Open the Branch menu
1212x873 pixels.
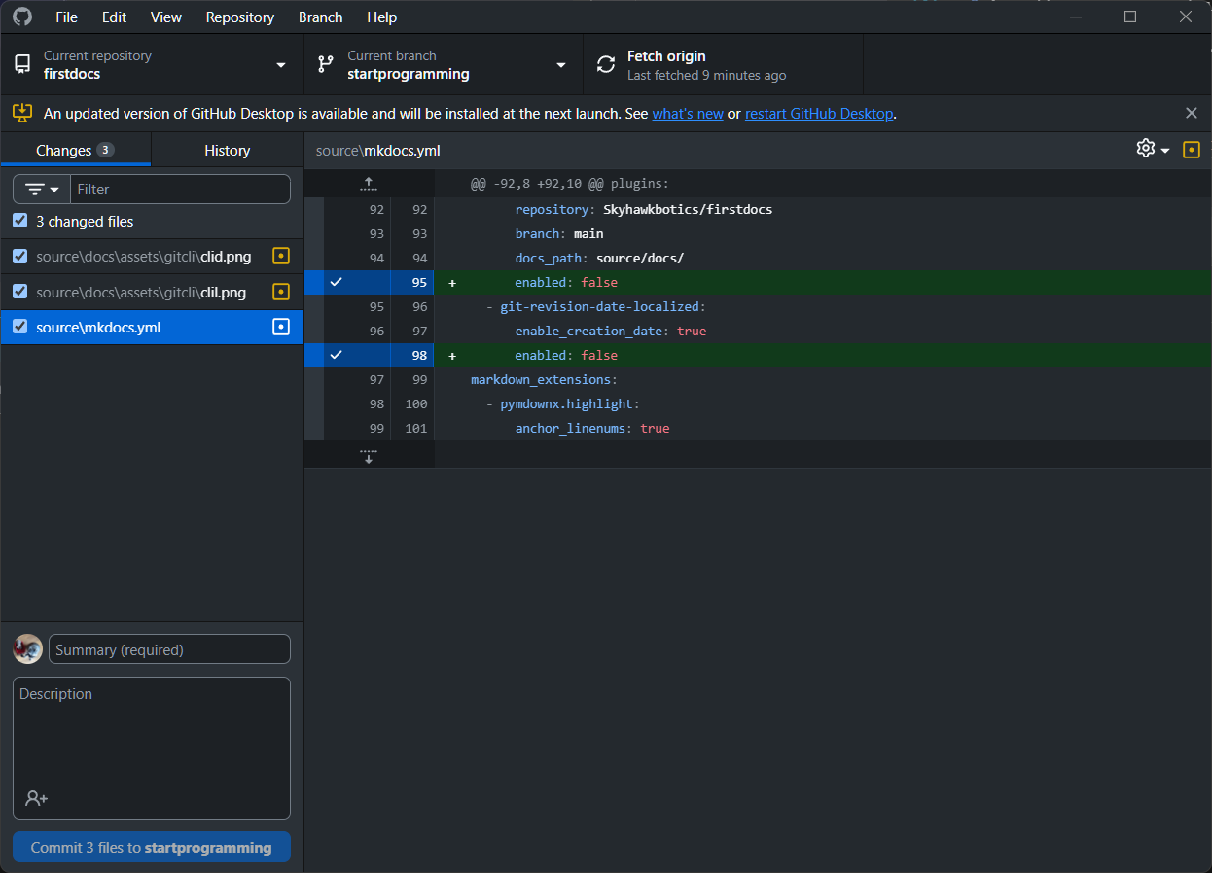coord(320,17)
